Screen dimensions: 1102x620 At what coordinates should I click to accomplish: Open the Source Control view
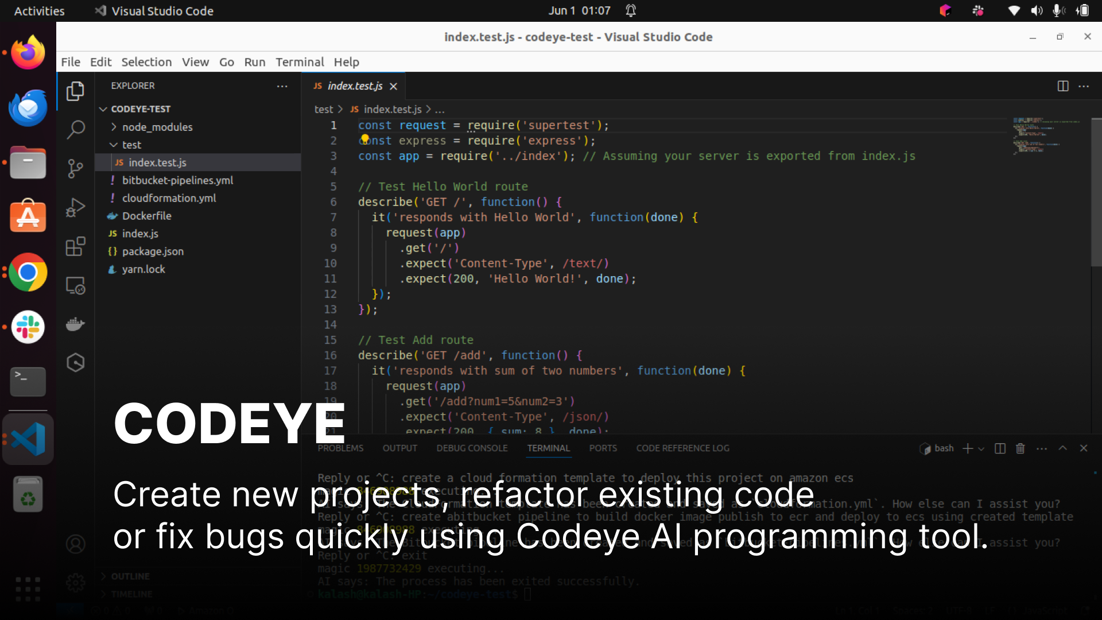[x=75, y=168]
